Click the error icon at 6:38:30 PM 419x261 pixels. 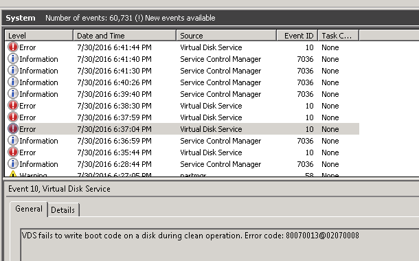pyautogui.click(x=13, y=106)
